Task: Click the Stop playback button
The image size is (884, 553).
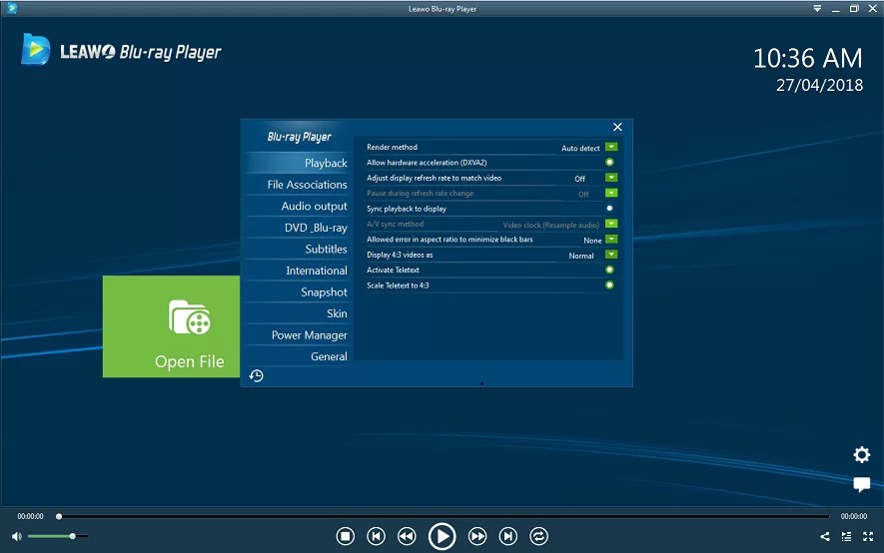Action: point(345,536)
